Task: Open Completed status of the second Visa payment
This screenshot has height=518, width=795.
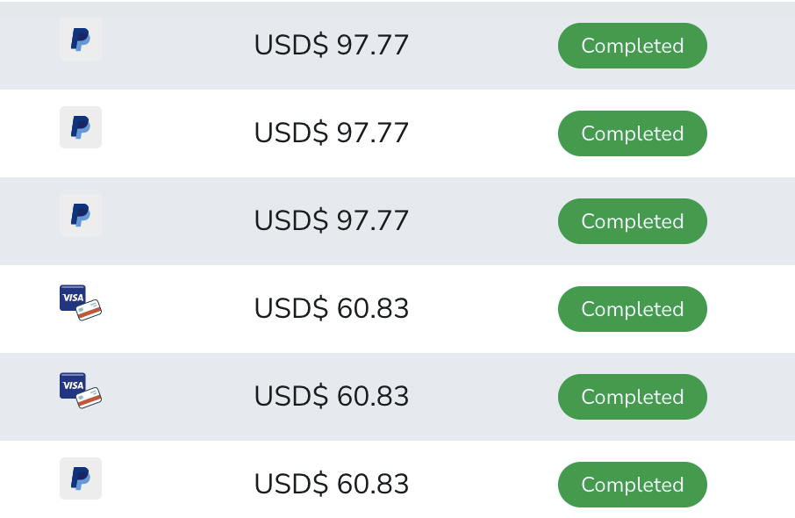Action: (632, 397)
